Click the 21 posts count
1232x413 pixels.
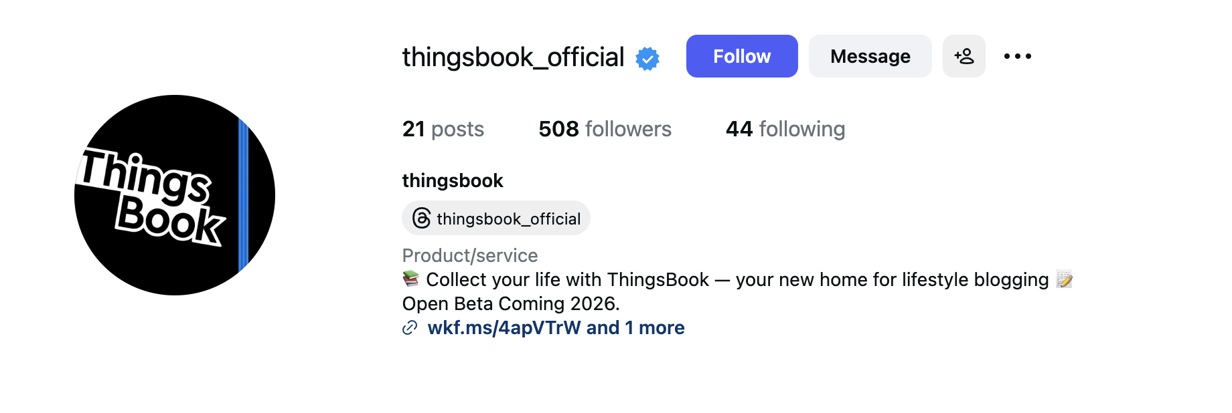pyautogui.click(x=443, y=129)
